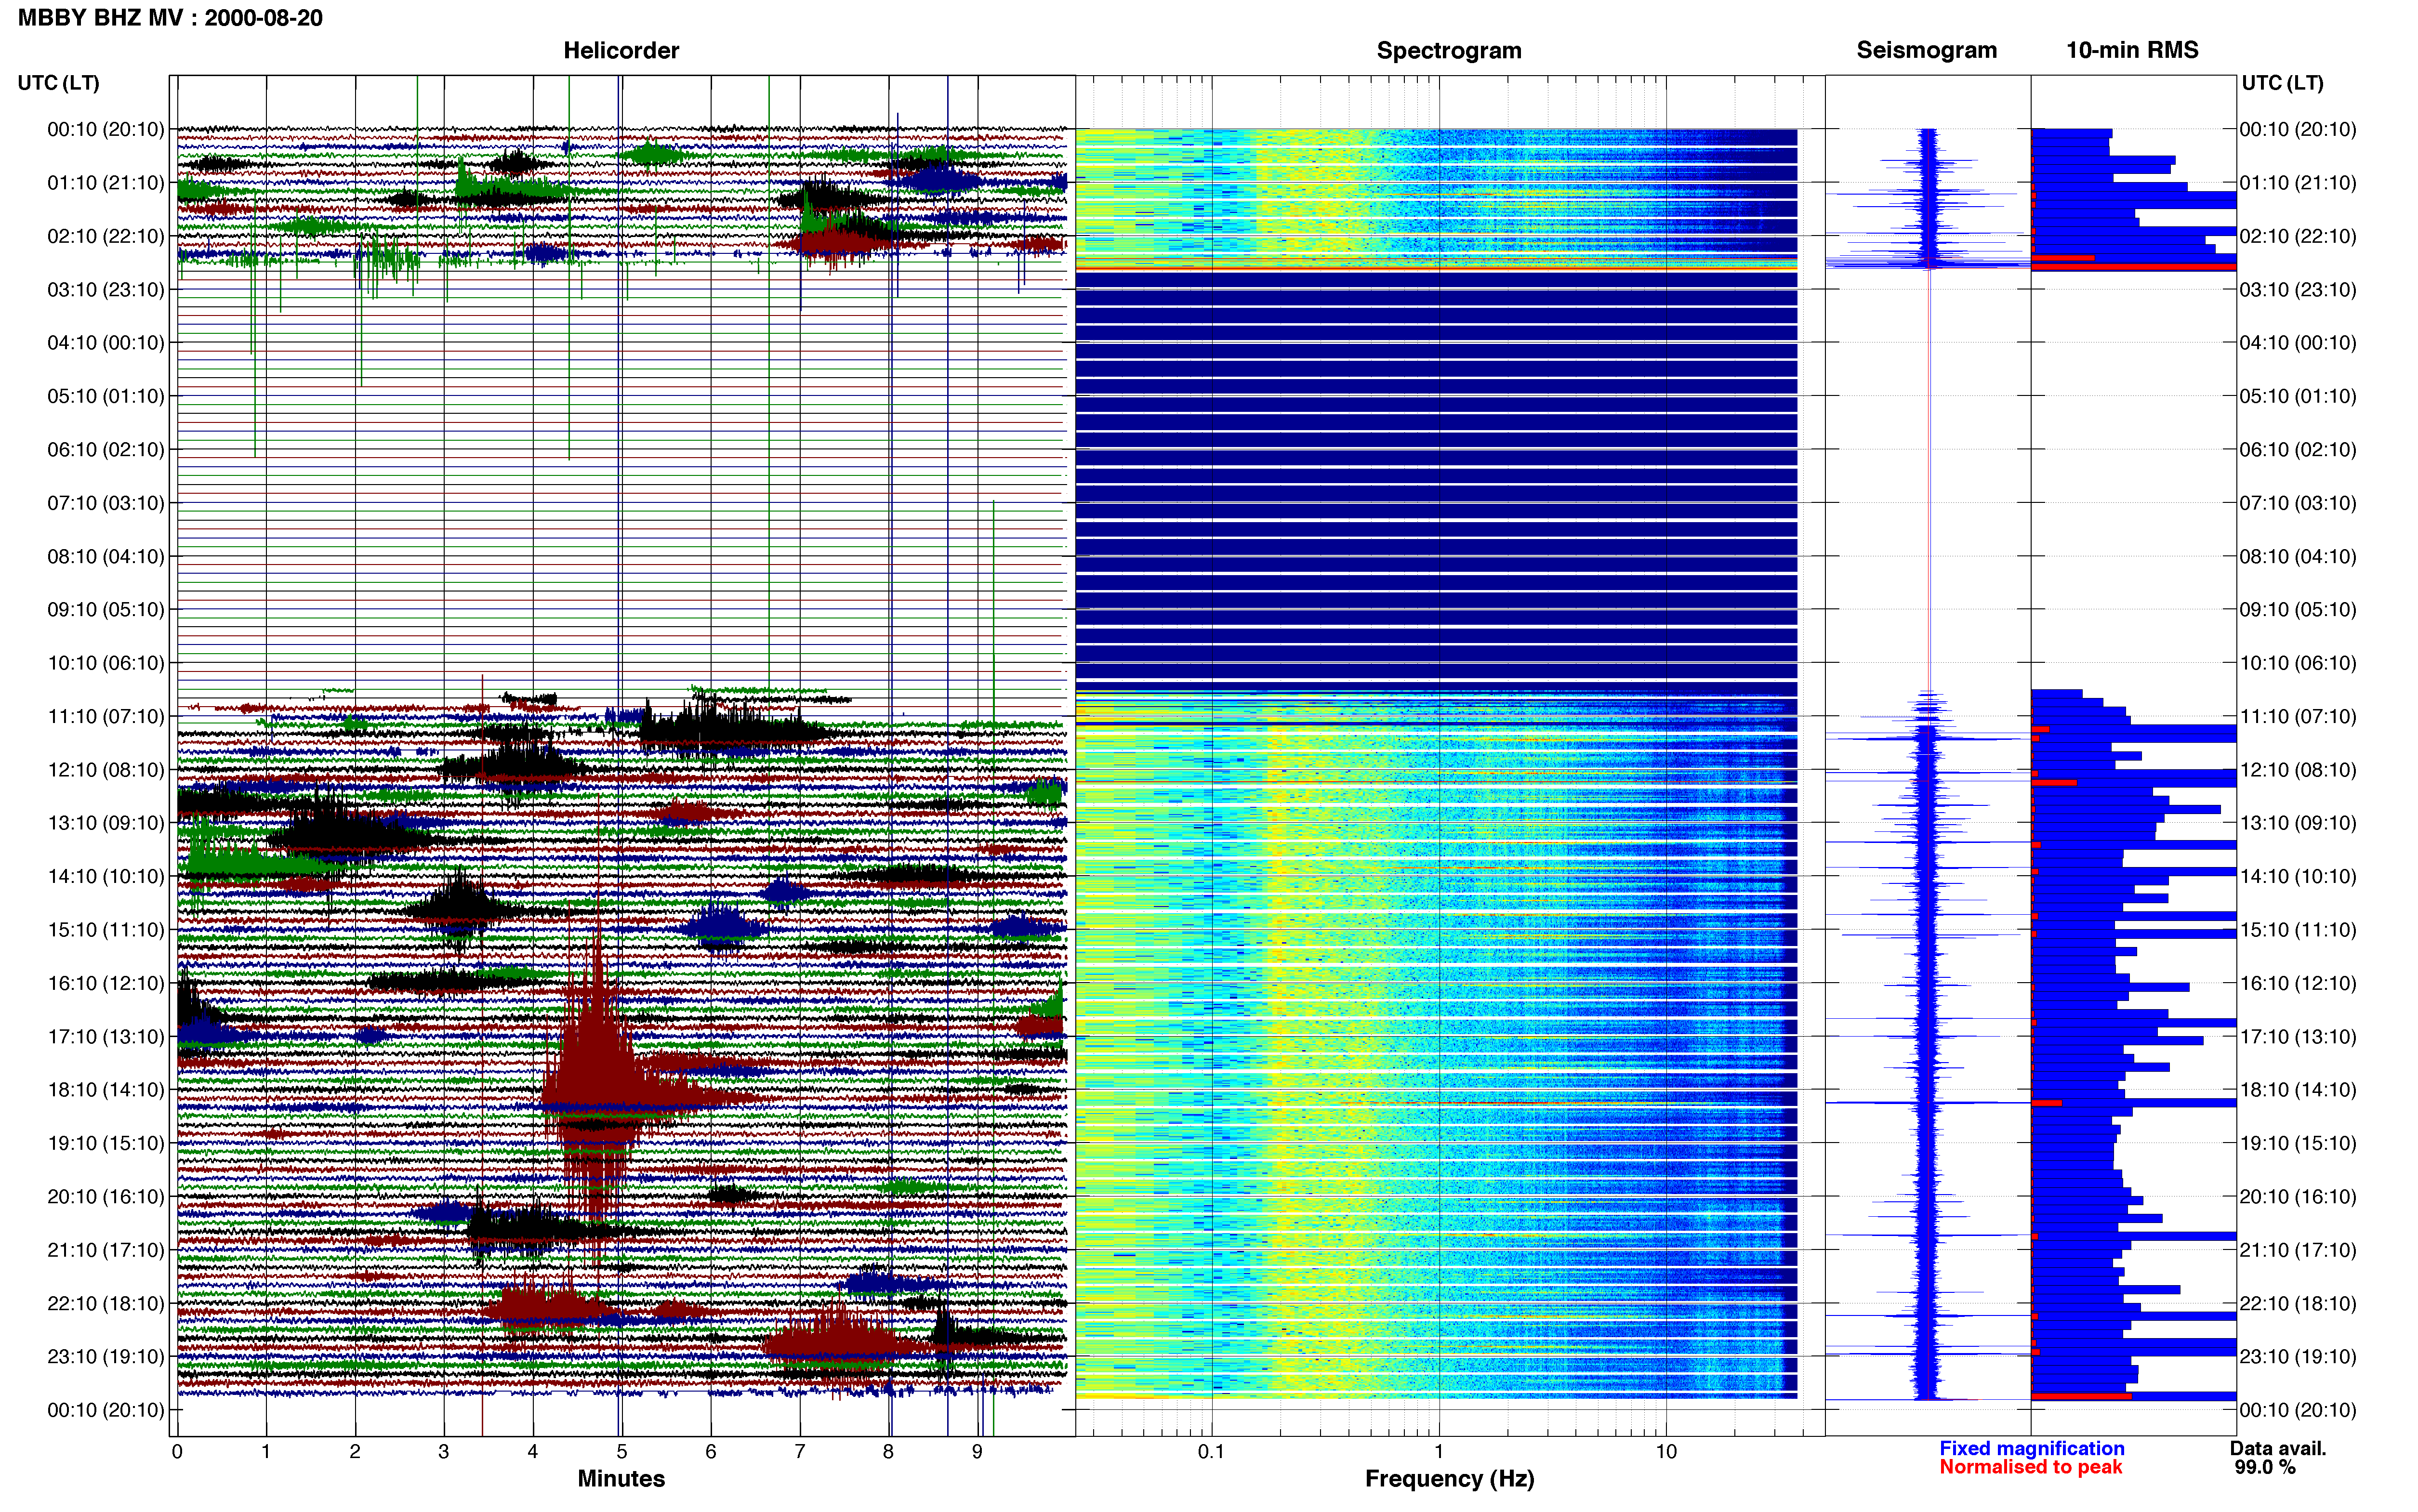Click Minutes axis tick 9
2418x1512 pixels.
[x=977, y=1451]
